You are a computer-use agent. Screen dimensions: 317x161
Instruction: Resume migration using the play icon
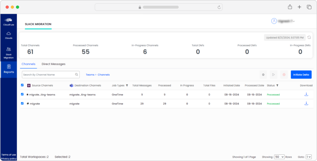(273, 75)
